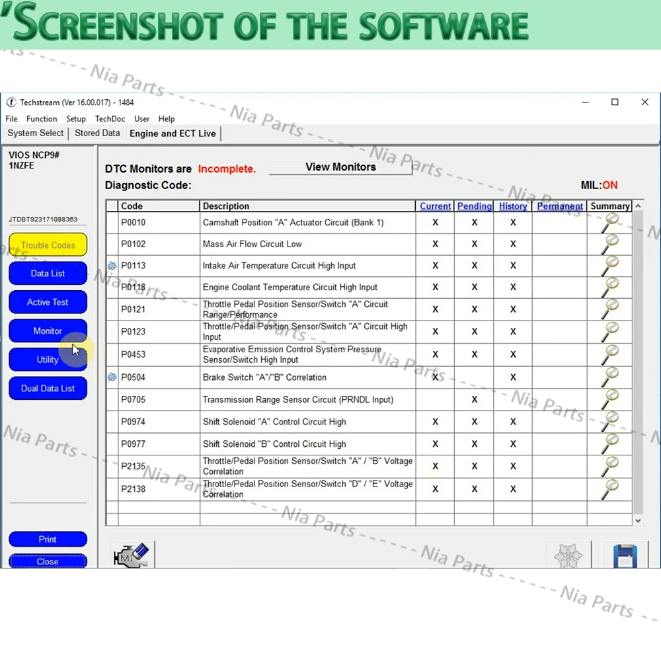661x661 pixels.
Task: Open summary magnifier for P0977
Action: pos(609,444)
